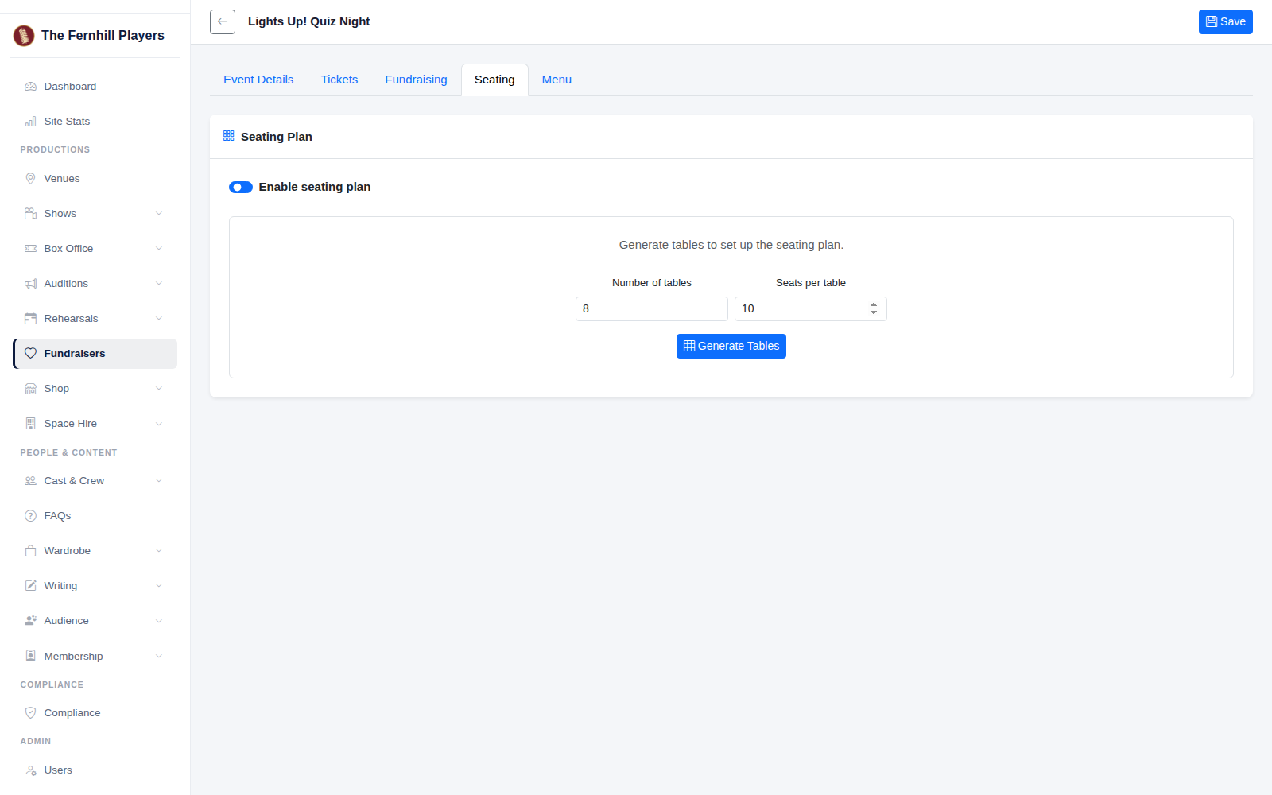Click the Cast & Crew people icon
This screenshot has height=795, width=1272.
pyautogui.click(x=30, y=481)
